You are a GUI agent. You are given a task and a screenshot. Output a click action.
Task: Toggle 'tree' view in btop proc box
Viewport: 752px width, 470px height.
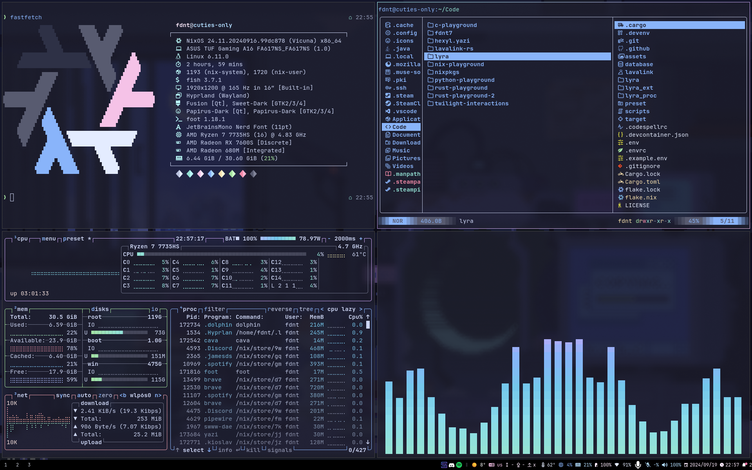pos(306,309)
